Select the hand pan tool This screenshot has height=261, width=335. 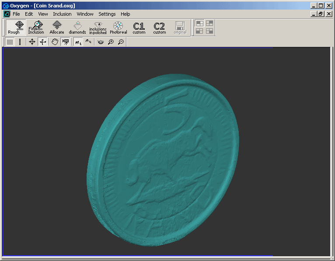55,42
